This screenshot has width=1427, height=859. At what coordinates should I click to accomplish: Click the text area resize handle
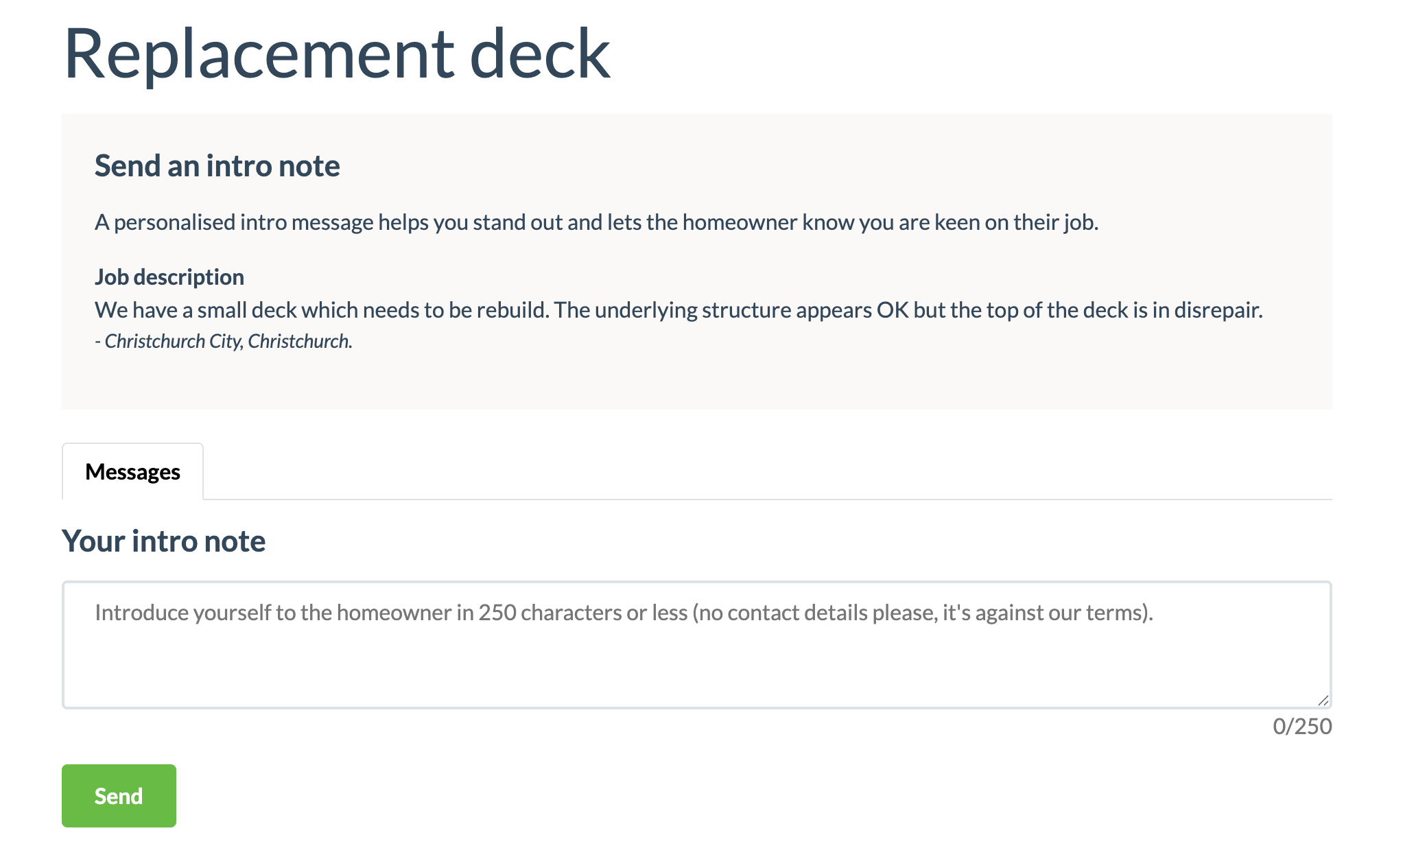pyautogui.click(x=1323, y=701)
